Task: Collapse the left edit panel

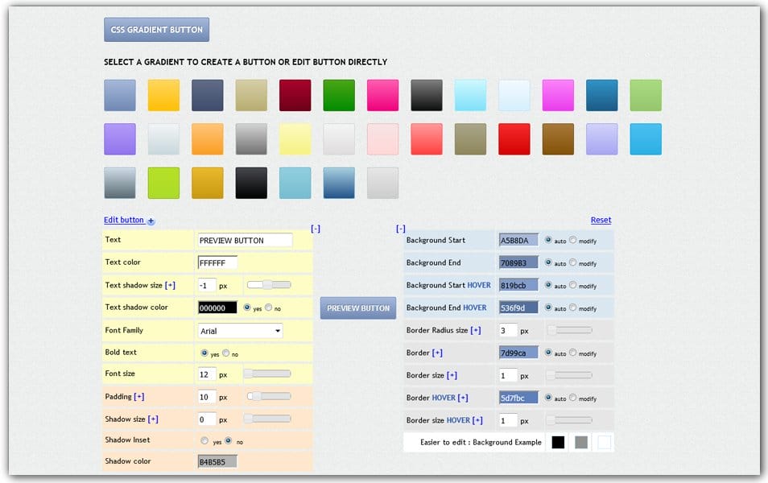Action: 316,229
